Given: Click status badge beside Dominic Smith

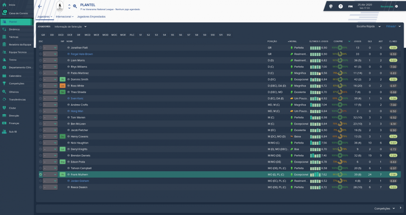Looking at the screenshot, I should [x=63, y=79].
